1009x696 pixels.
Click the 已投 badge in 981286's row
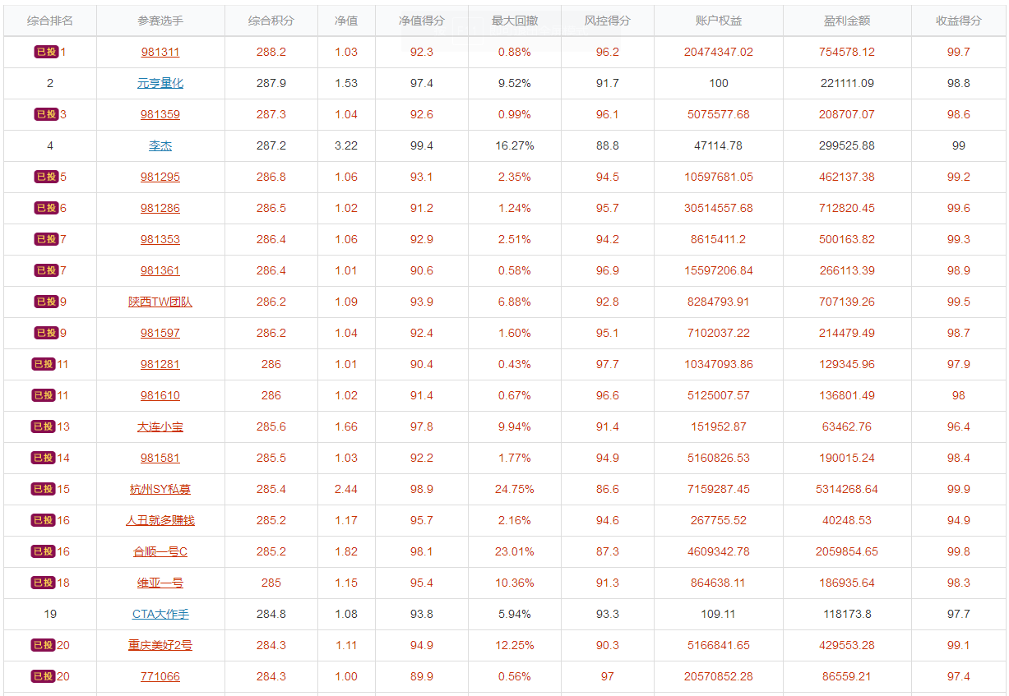[x=46, y=208]
